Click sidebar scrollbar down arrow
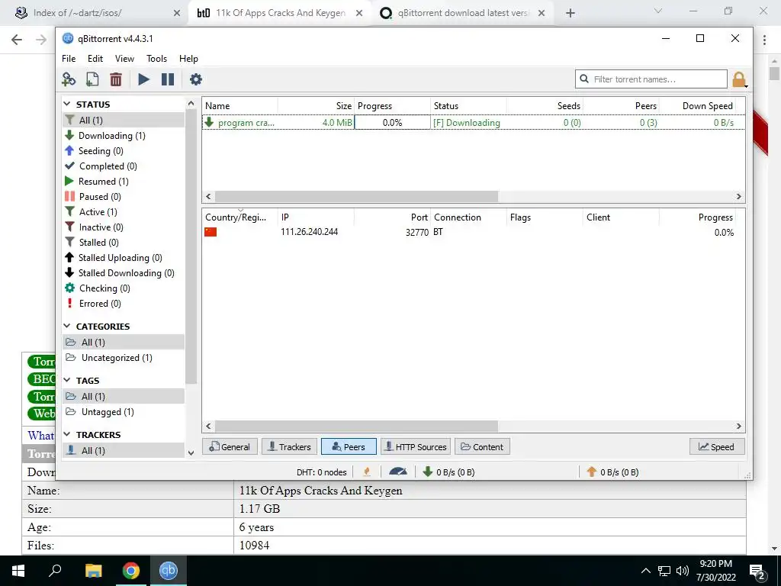 (191, 452)
